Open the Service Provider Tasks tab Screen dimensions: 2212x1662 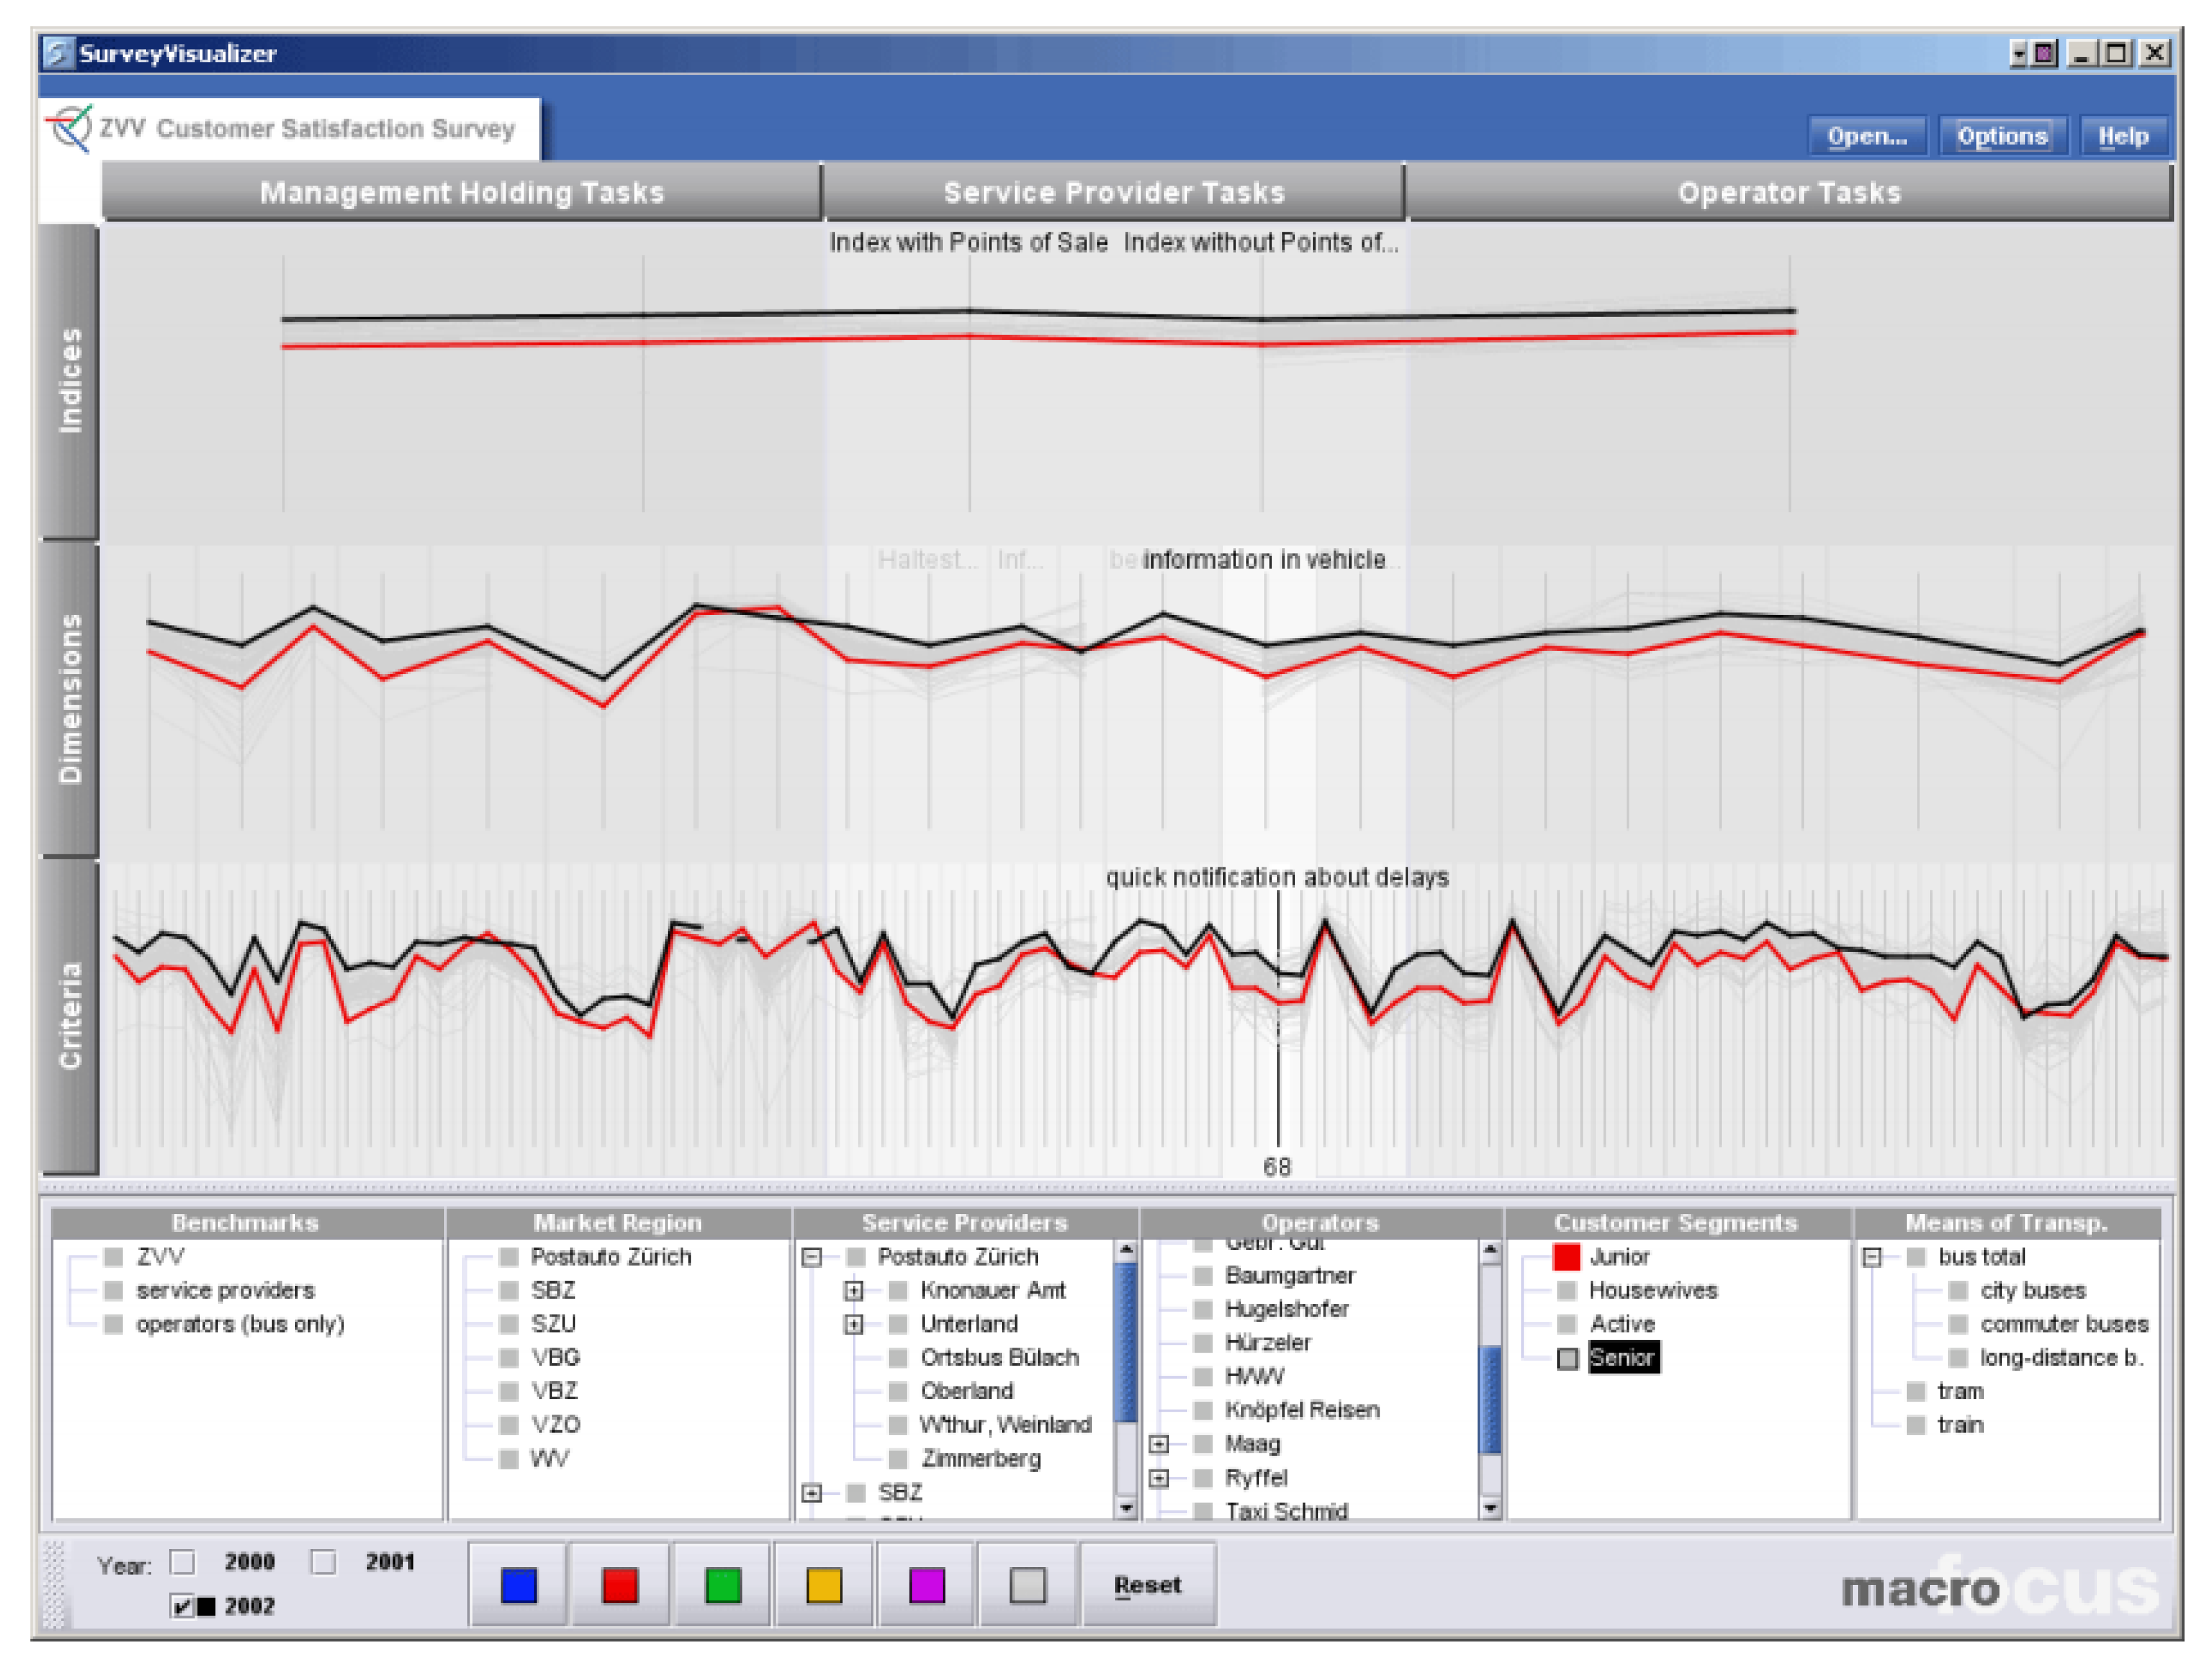[1113, 192]
